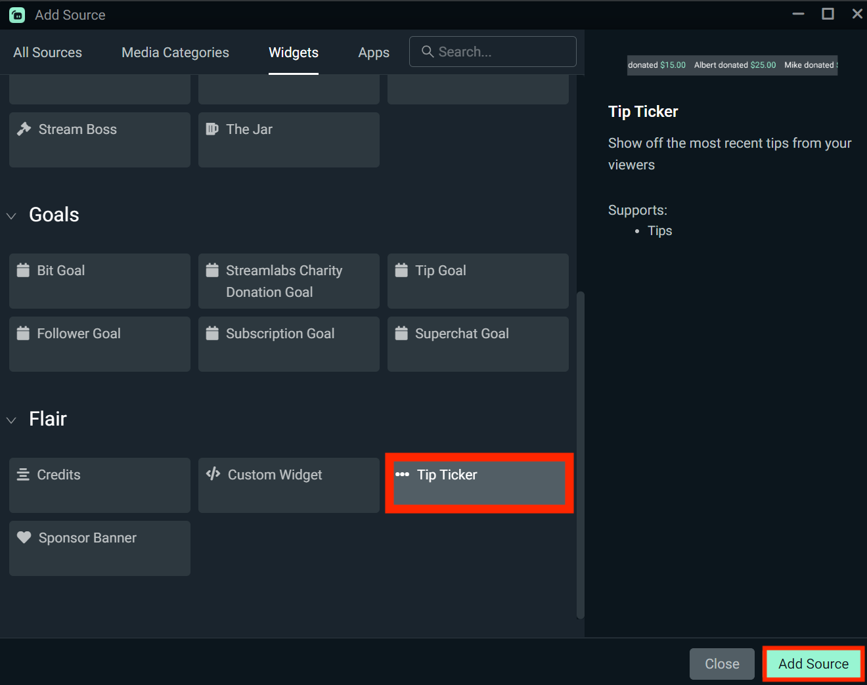Click the Sponsor Banner heart icon

point(24,537)
